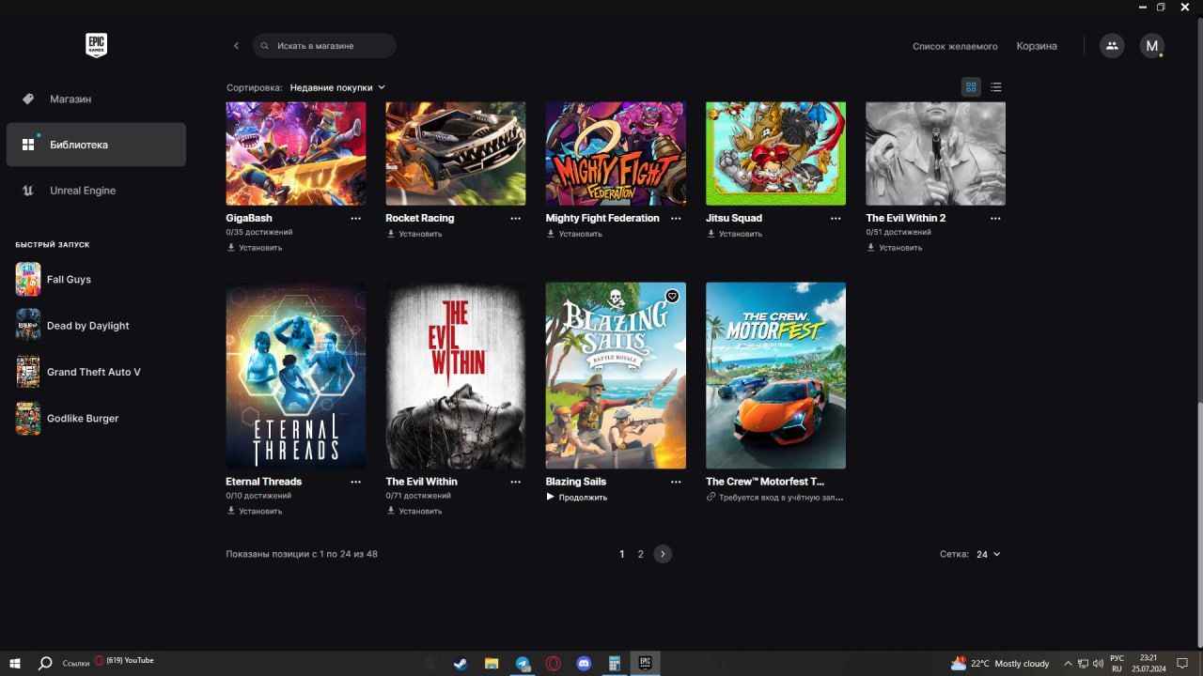Open GigaBash options menu dots
The image size is (1203, 676).
(355, 218)
